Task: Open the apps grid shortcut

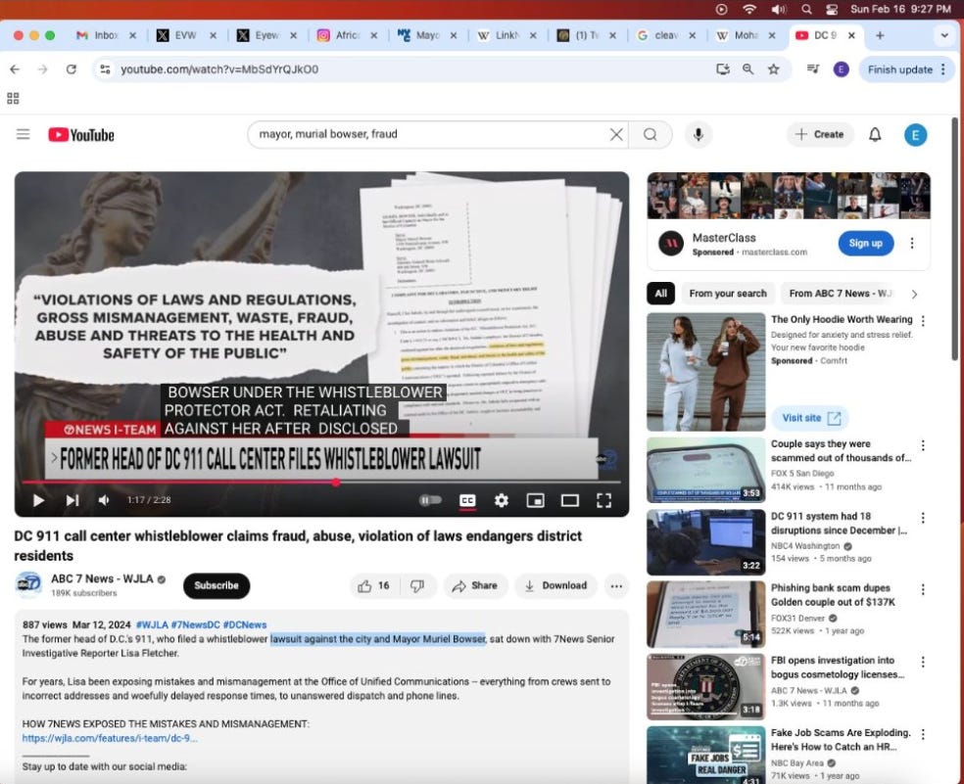Action: 13,98
